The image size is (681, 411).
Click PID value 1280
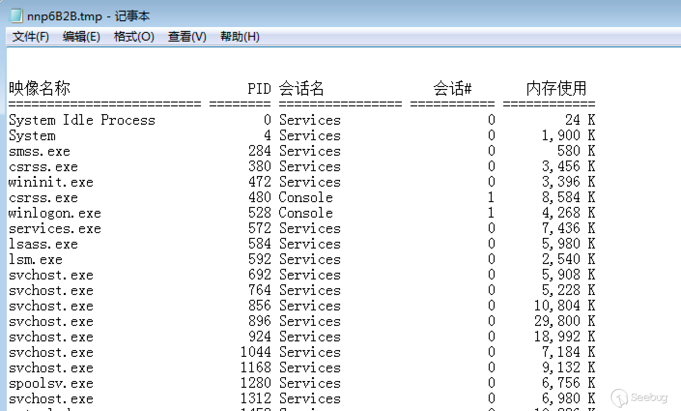tap(256, 383)
